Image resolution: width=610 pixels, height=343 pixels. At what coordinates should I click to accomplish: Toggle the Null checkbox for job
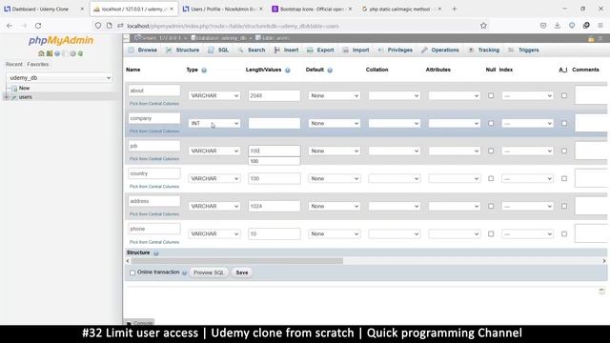coord(491,151)
